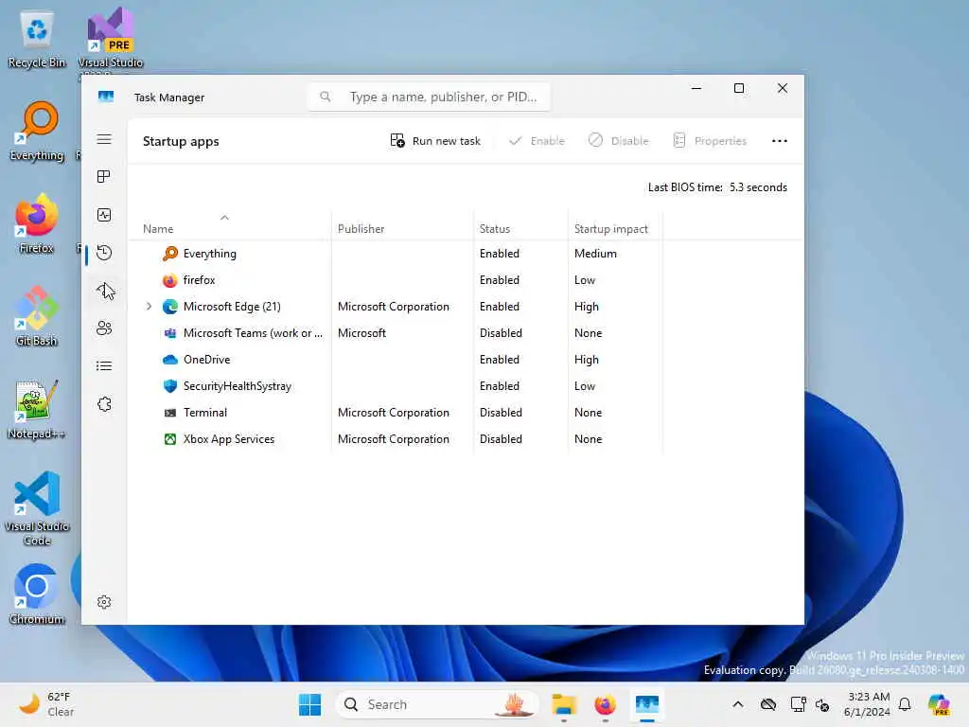Open App history page icon
This screenshot has height=727, width=969.
pos(104,252)
